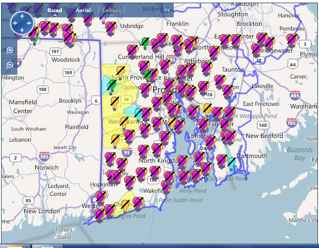Viewport: 319px width, 248px height.
Task: Zoom in using magnifier plus icon
Action: [9, 50]
